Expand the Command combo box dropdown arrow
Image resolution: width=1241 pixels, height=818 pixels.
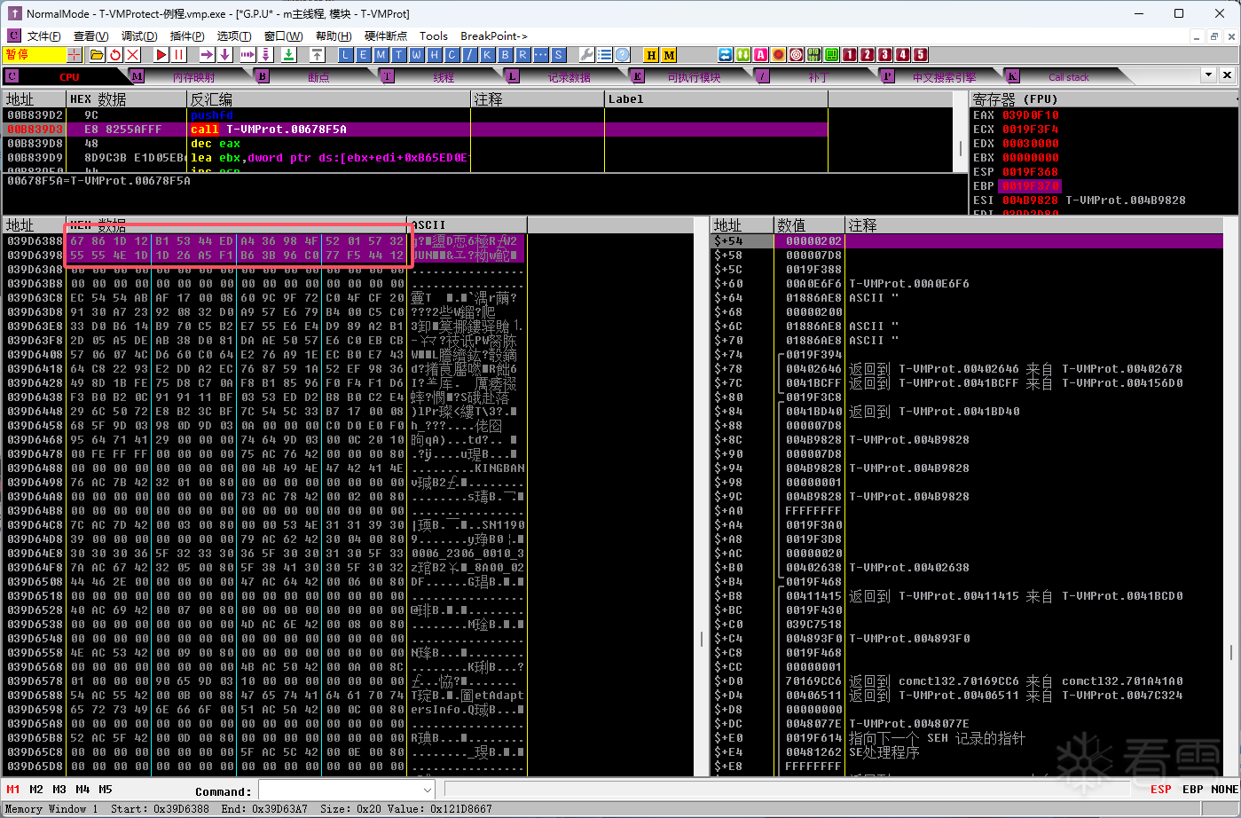coord(428,790)
